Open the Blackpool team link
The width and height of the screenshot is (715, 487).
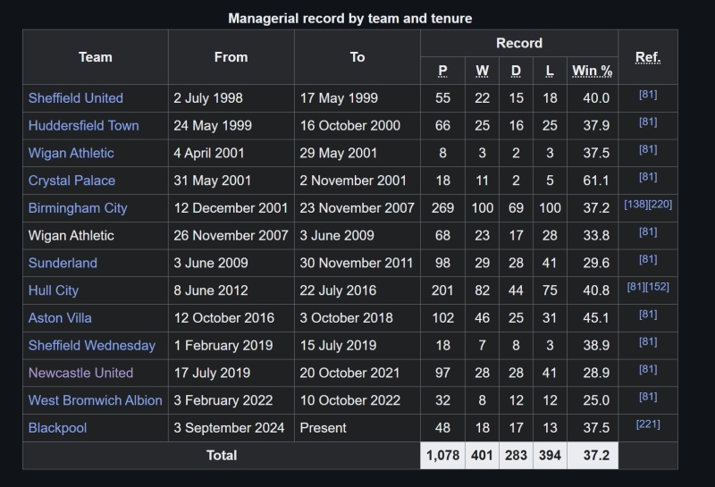(57, 428)
